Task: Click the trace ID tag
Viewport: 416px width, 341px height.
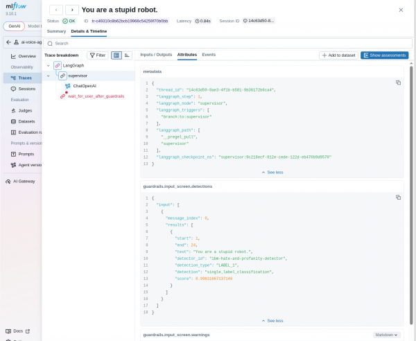Action: [x=130, y=21]
